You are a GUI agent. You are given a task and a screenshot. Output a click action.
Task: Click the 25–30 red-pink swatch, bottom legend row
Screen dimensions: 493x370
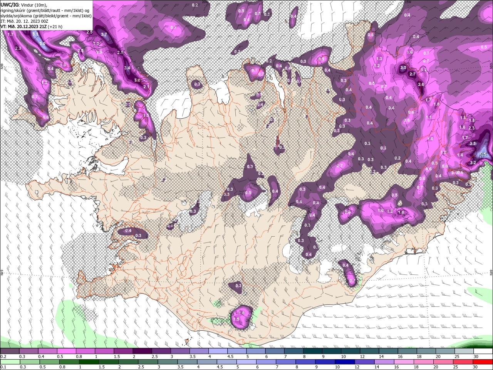[x=463, y=362]
